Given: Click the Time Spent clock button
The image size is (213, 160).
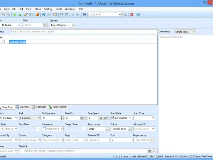Looking at the screenshot, I should tap(101, 118).
